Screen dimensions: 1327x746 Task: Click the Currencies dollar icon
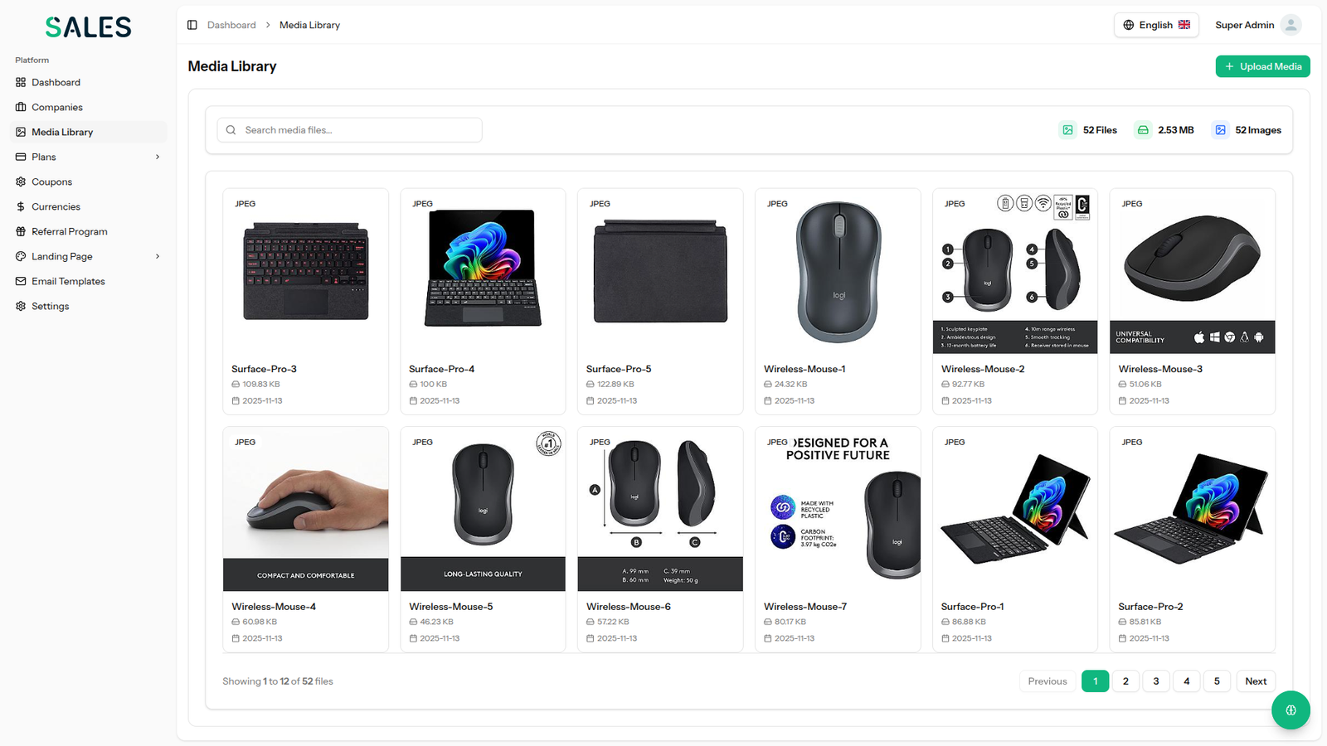tap(21, 206)
